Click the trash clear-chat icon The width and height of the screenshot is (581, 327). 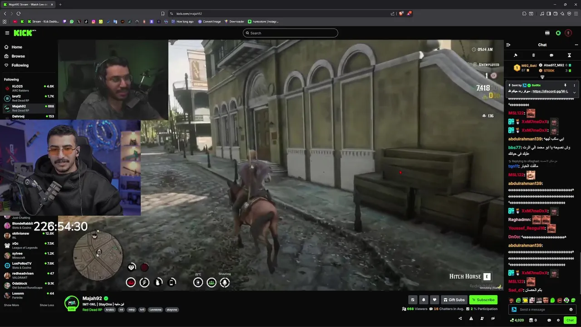coord(533,55)
